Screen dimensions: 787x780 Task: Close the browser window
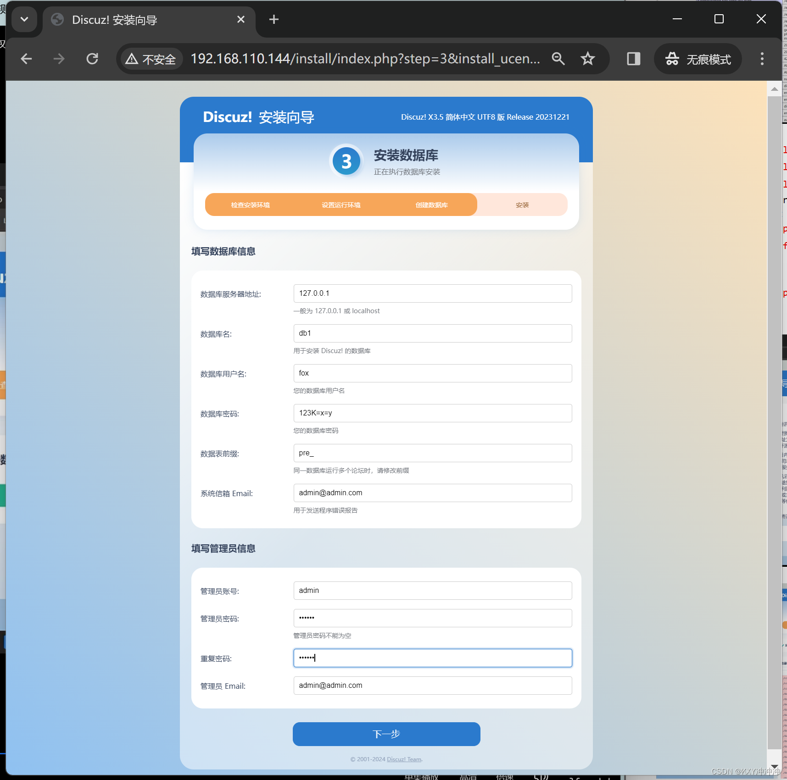(x=761, y=19)
